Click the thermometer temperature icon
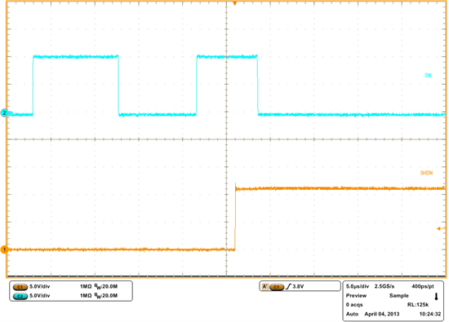The height and width of the screenshot is (322, 449). tap(437, 297)
